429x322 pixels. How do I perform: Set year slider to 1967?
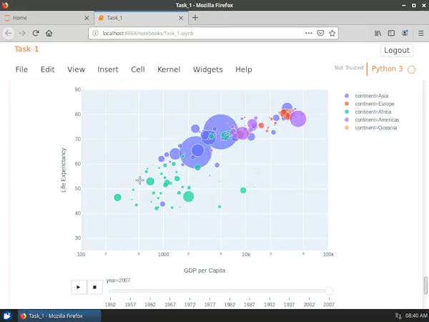coord(170,304)
